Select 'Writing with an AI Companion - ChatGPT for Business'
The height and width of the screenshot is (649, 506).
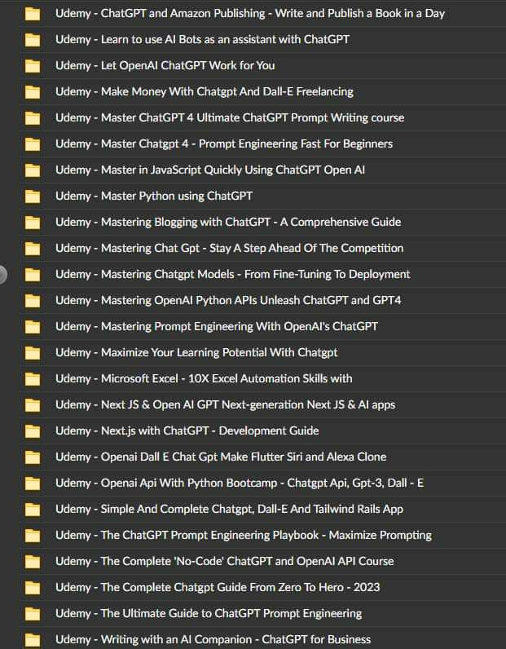click(x=213, y=639)
